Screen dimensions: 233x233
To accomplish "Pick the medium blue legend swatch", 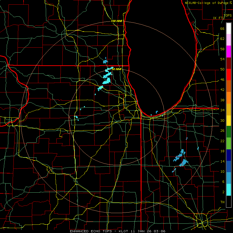I will click(229, 166).
